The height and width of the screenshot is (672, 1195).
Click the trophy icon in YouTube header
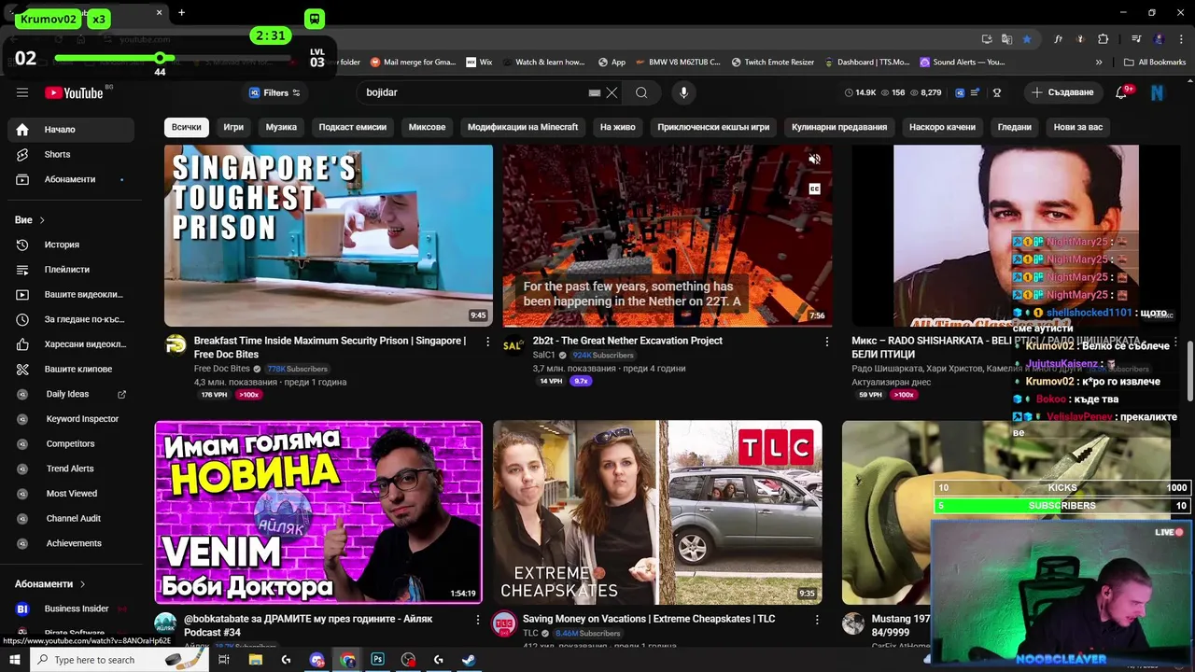coord(996,92)
